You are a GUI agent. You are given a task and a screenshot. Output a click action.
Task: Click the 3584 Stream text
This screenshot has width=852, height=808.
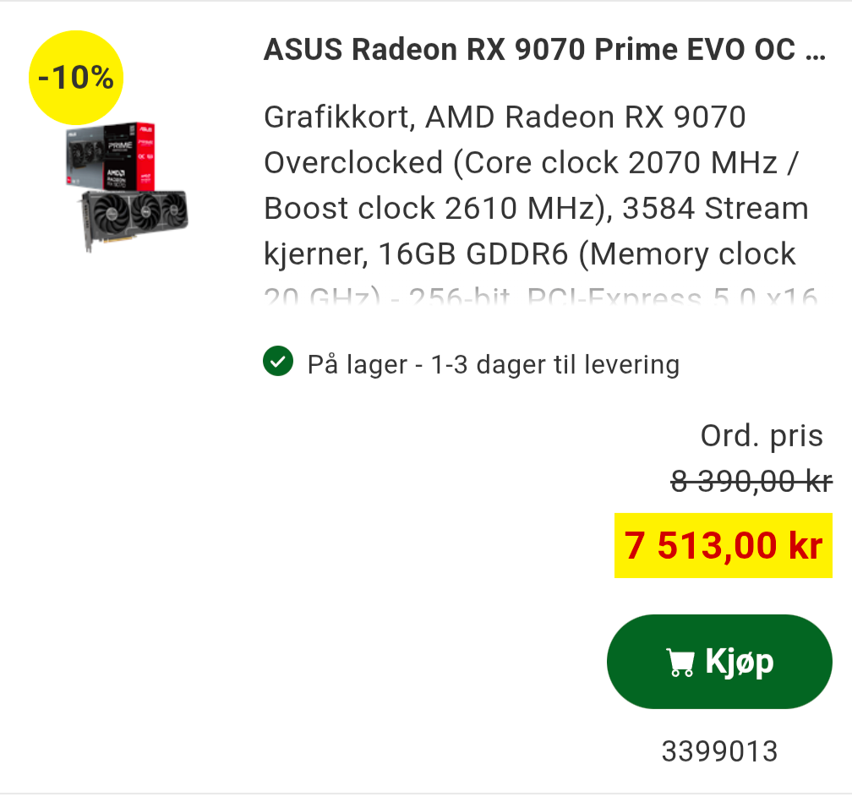(x=715, y=208)
